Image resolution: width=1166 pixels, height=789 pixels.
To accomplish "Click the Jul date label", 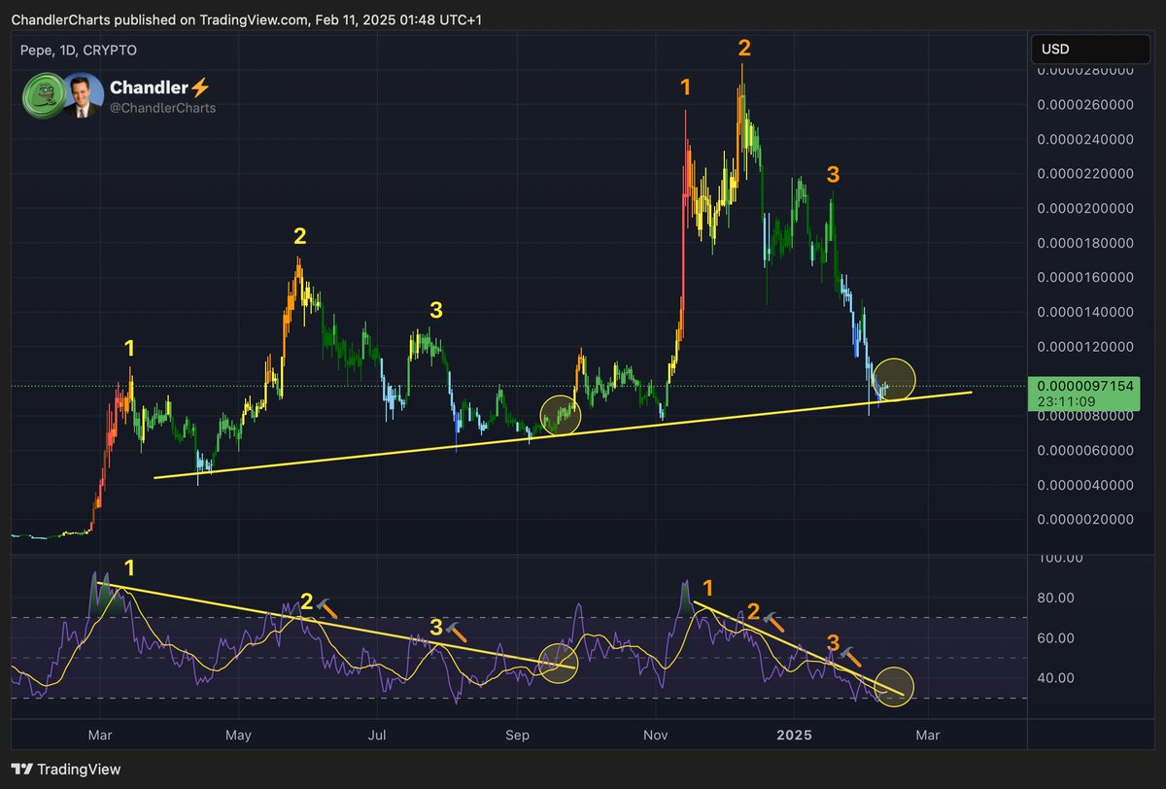I will [378, 734].
